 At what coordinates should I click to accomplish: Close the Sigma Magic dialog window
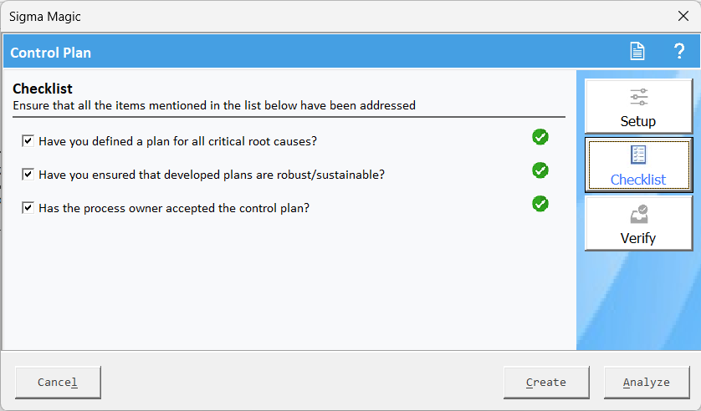(683, 16)
